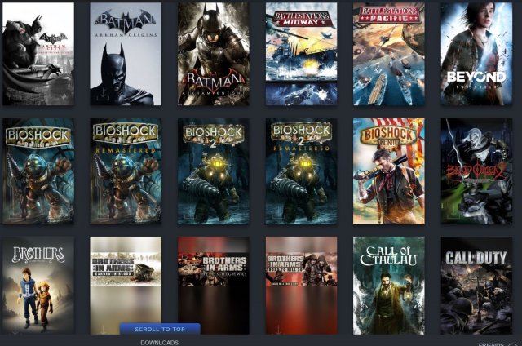Select BloodRayne game cover

point(476,171)
